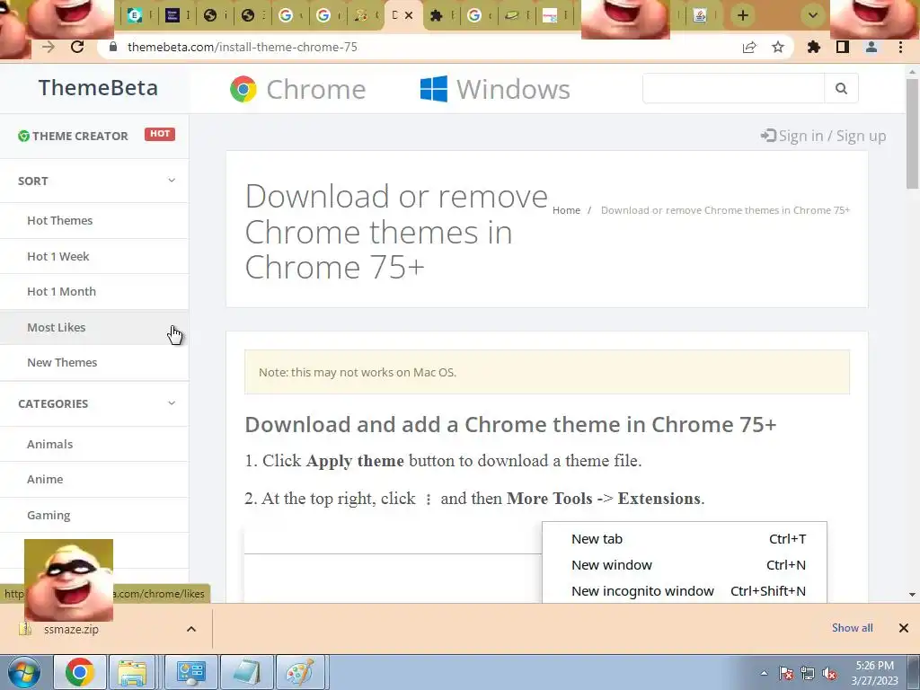Click the muted volume tray icon
This screenshot has height=690, width=920.
click(x=829, y=674)
